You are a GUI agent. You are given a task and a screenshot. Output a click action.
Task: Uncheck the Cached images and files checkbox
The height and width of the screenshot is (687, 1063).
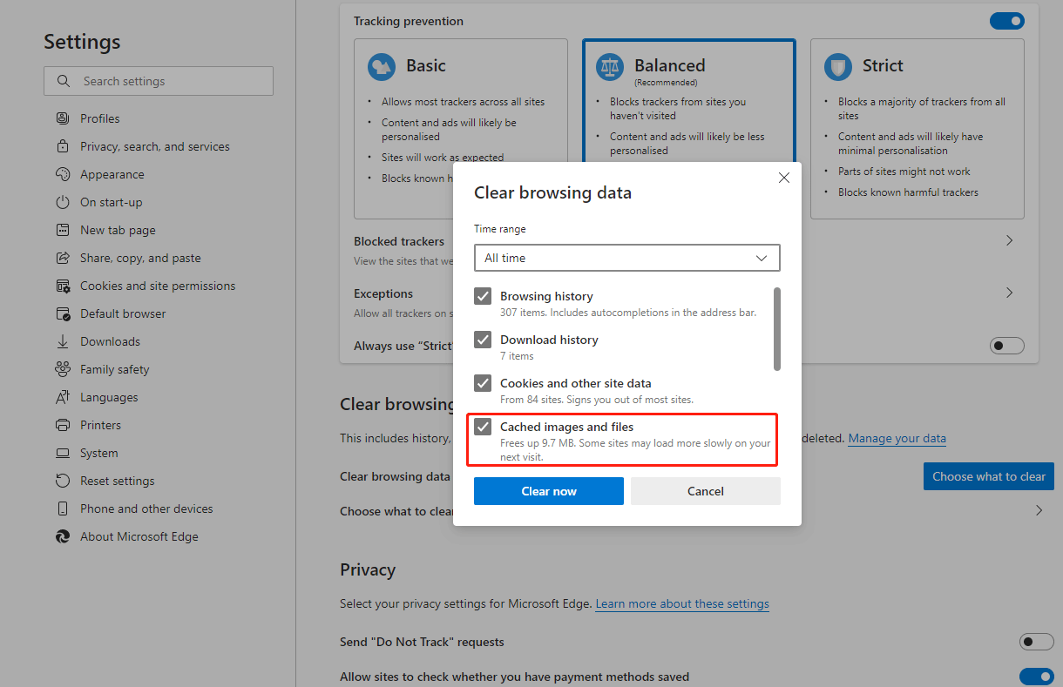[x=483, y=427]
